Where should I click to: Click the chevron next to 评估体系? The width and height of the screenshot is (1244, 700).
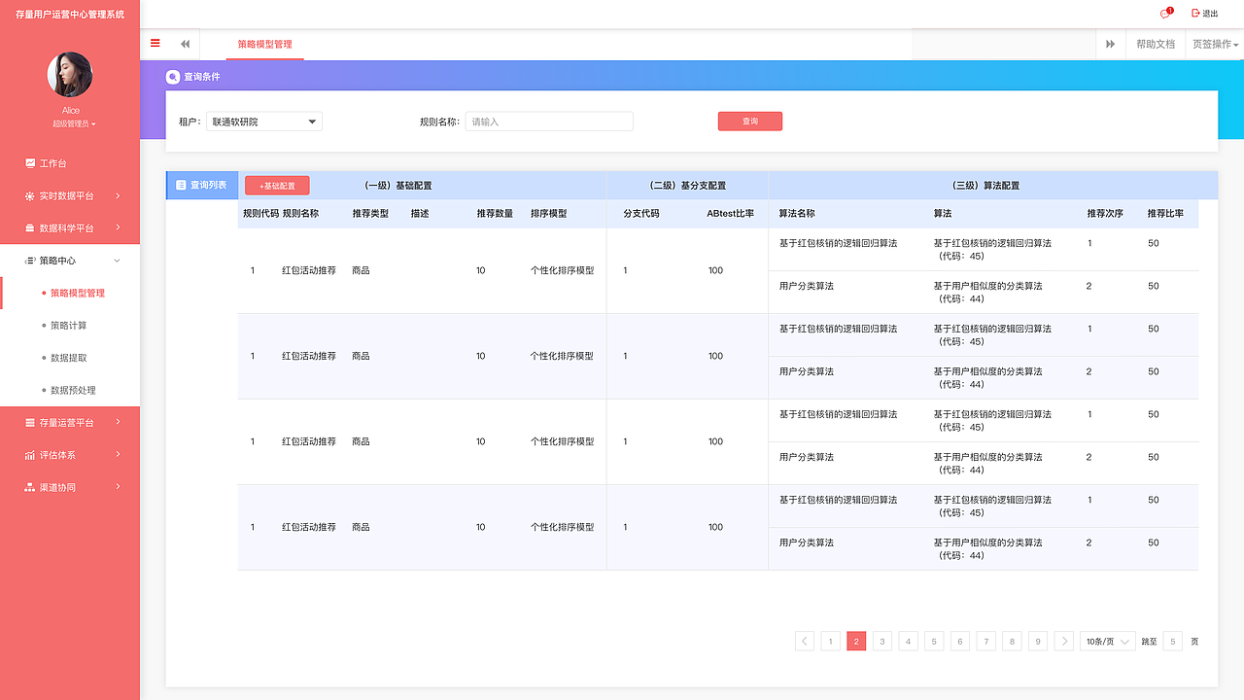[118, 455]
